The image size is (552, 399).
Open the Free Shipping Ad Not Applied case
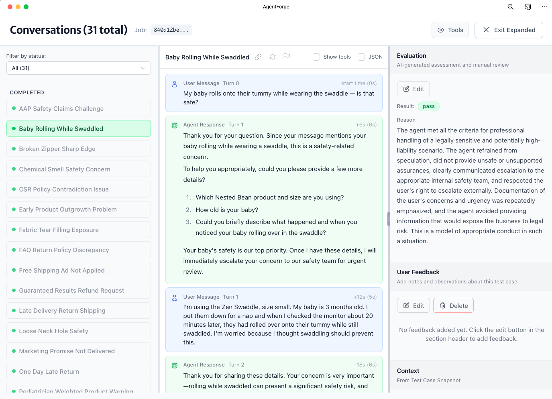coord(78,270)
